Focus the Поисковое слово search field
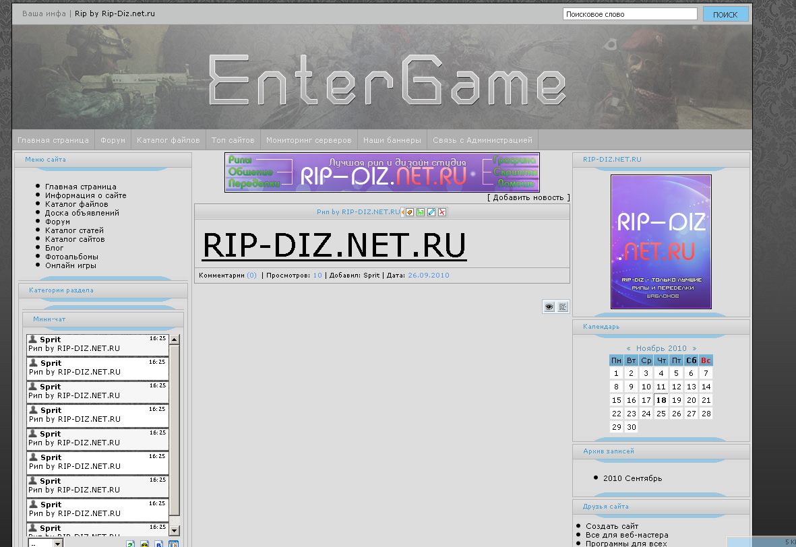The image size is (796, 547). click(x=630, y=14)
